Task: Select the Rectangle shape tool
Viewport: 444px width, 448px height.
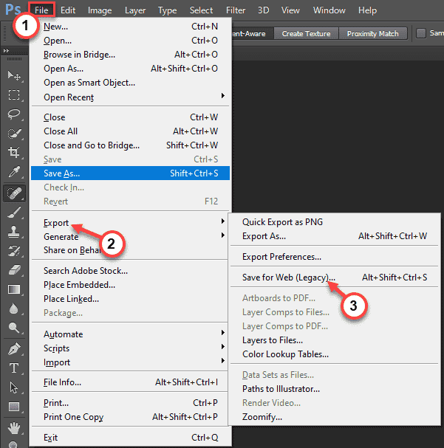Action: 14,406
